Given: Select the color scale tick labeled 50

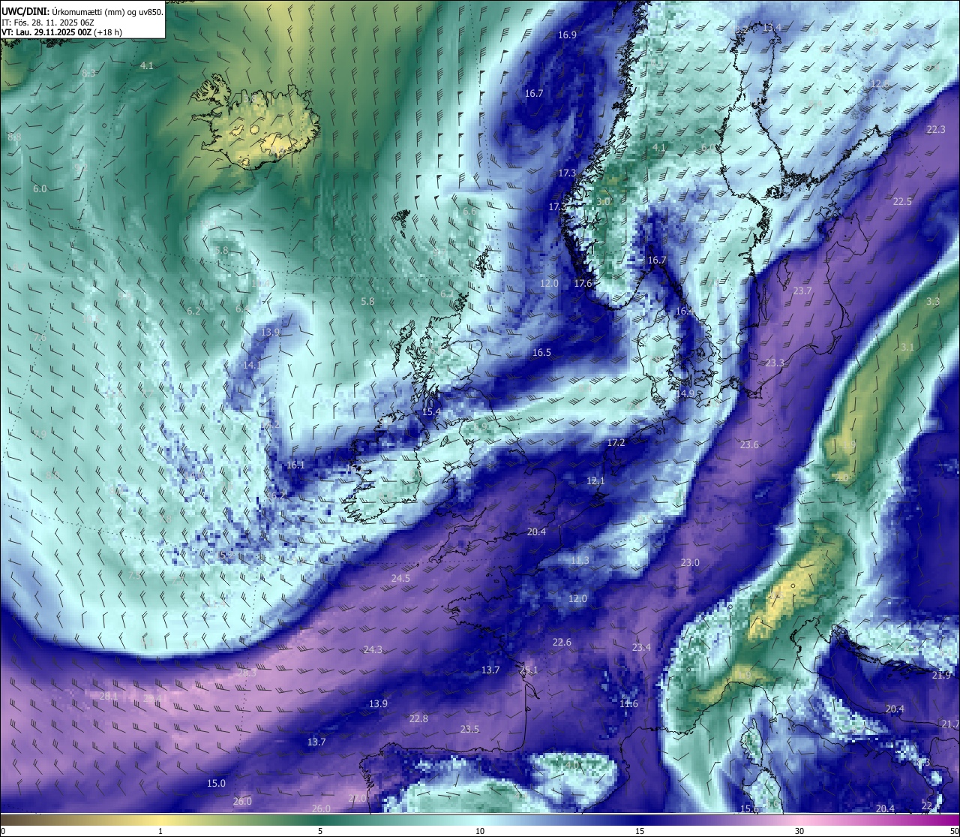Looking at the screenshot, I should 954,831.
